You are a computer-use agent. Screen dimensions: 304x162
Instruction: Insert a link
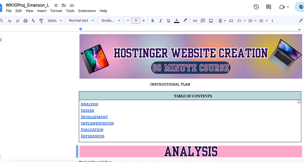195,21
